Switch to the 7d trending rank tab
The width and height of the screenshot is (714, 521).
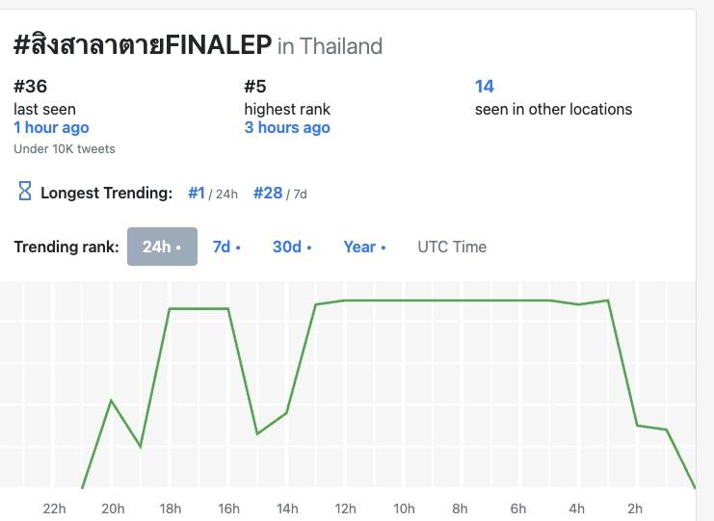(226, 247)
